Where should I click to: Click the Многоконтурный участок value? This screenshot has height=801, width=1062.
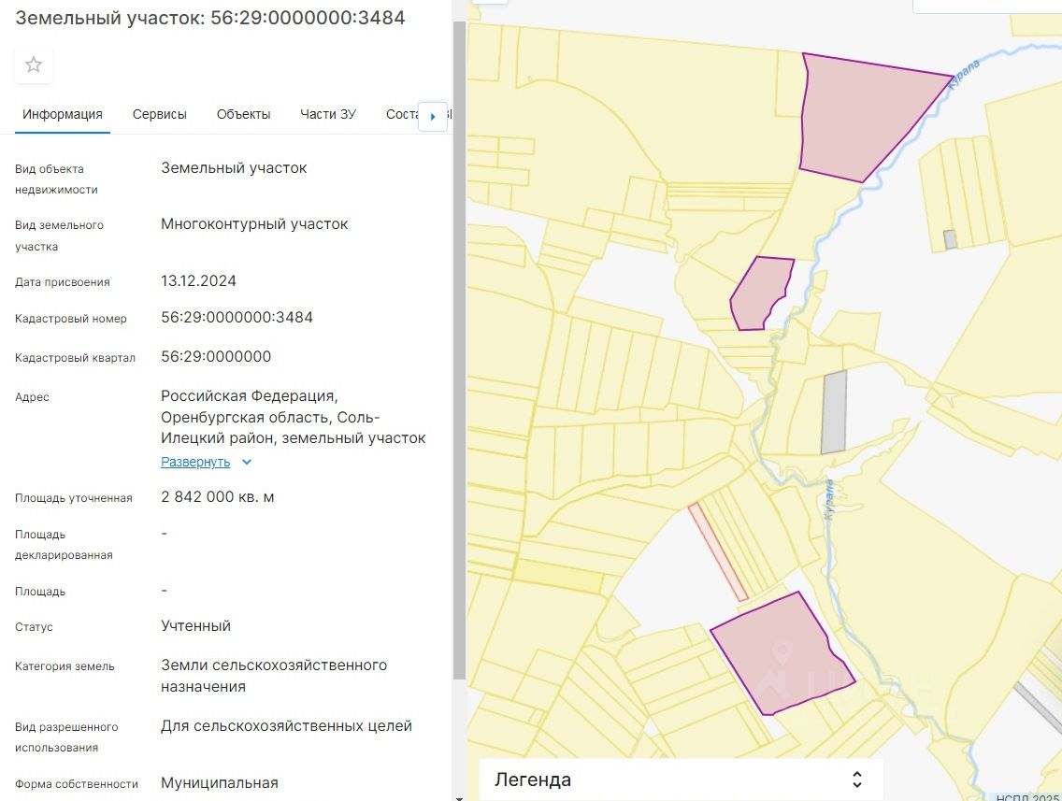tap(254, 224)
